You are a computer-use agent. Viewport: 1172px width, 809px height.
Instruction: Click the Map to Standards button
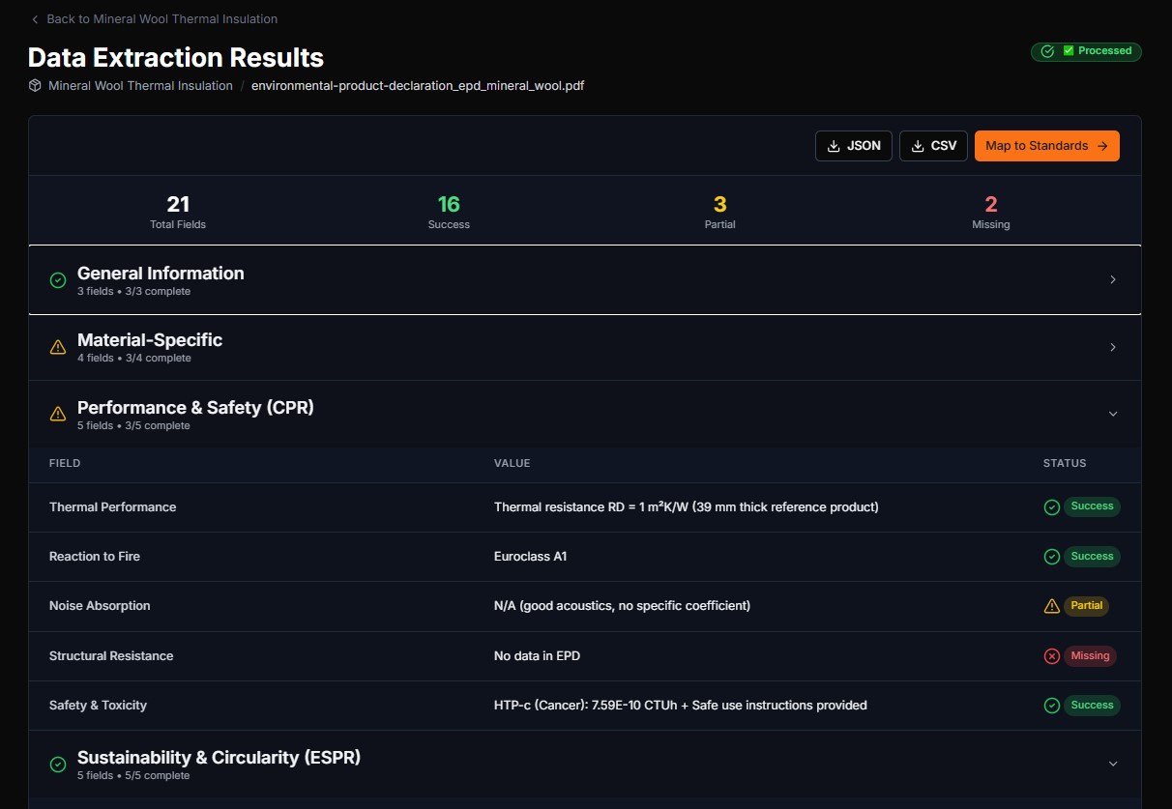coord(1047,146)
